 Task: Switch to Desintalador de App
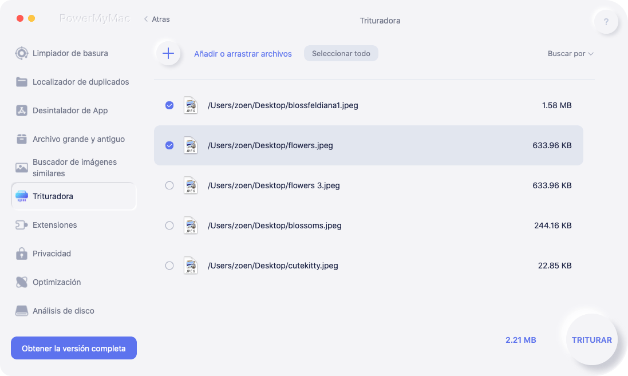70,110
